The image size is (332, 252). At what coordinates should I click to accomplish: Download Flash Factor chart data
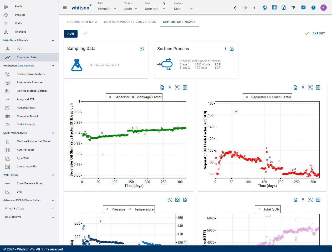tap(303, 88)
